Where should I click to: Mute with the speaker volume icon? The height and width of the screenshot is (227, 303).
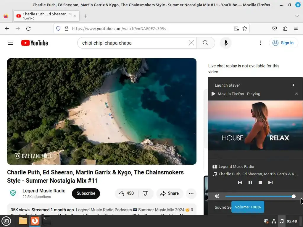coord(217,196)
